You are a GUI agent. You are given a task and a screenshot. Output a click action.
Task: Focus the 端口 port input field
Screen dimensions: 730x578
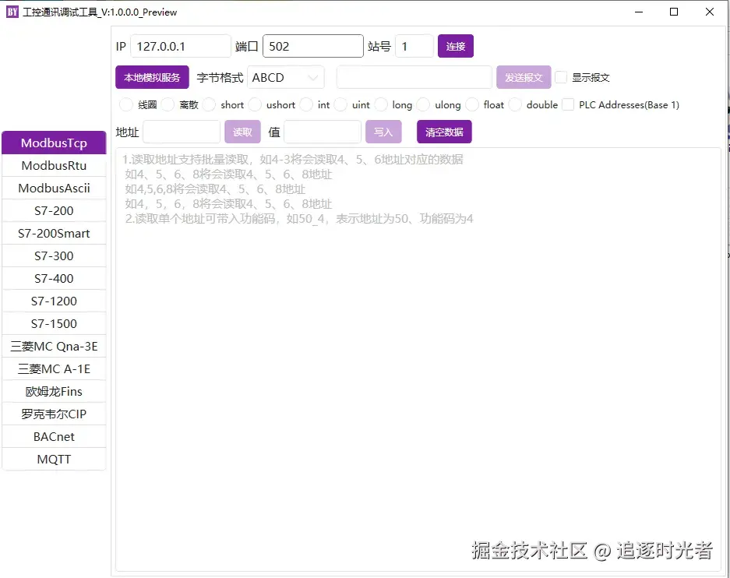pyautogui.click(x=312, y=46)
